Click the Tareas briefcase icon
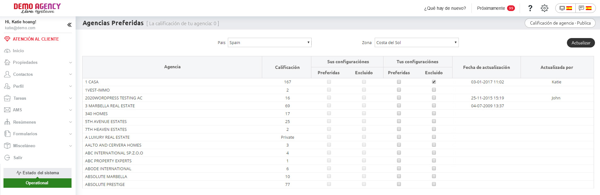Viewport: 600px width, 195px height. pos(7,98)
